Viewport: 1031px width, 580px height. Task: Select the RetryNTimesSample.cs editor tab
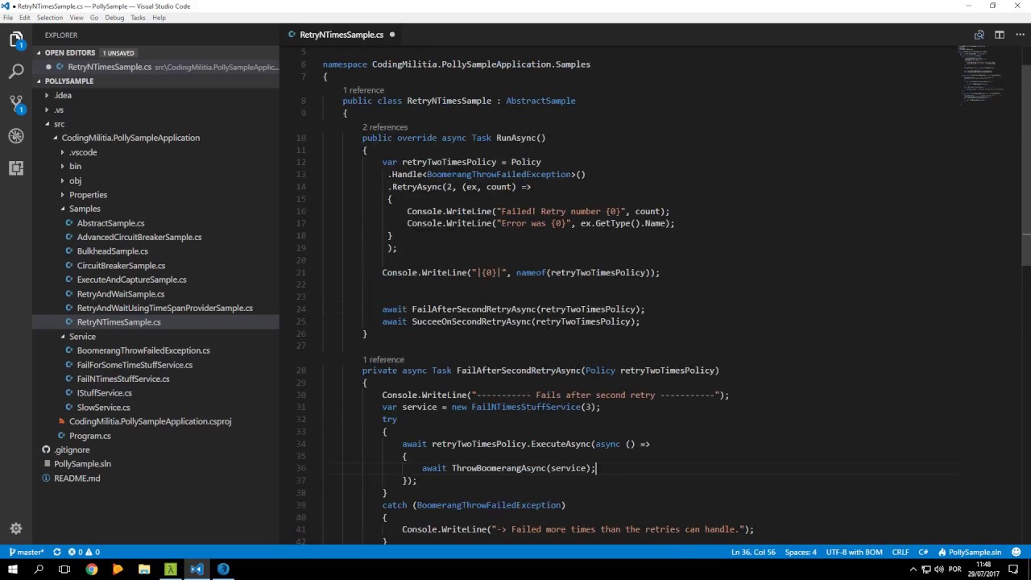(342, 35)
